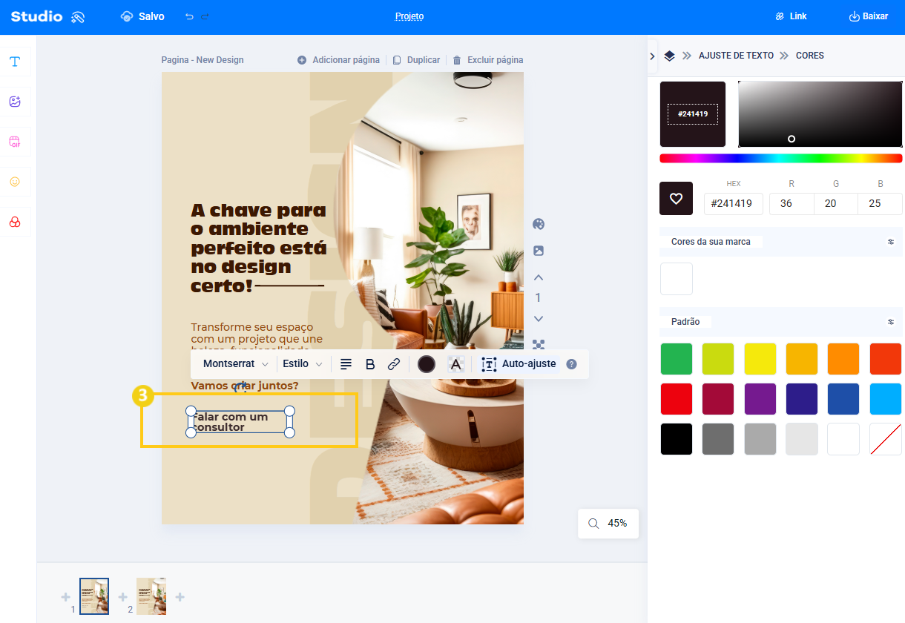Collapse the right side panel arrow
Image resolution: width=905 pixels, height=623 pixels.
click(x=652, y=56)
